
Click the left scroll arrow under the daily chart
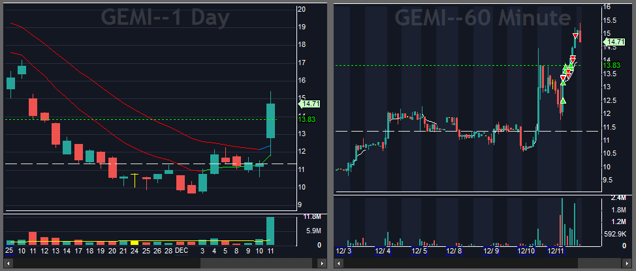point(8,263)
